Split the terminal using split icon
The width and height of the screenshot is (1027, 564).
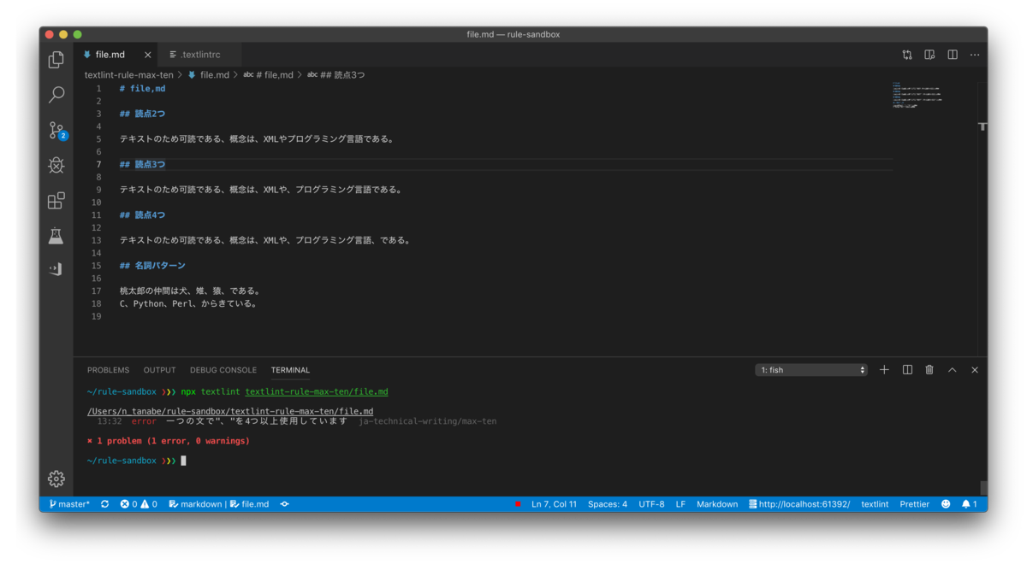[907, 370]
